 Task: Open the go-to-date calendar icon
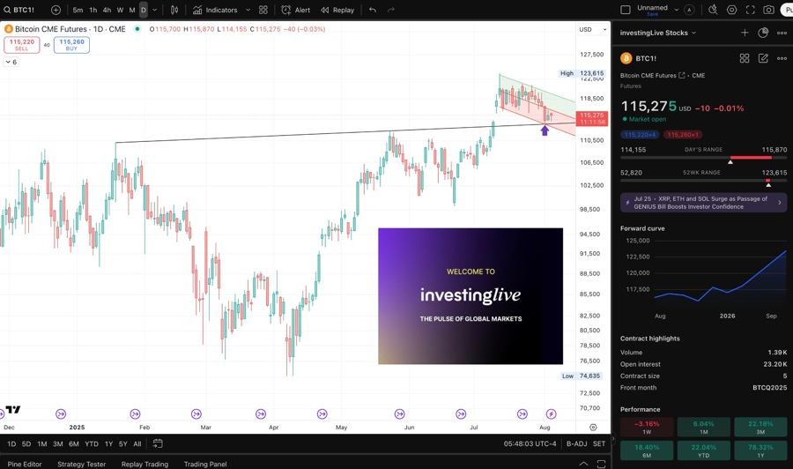pos(158,443)
